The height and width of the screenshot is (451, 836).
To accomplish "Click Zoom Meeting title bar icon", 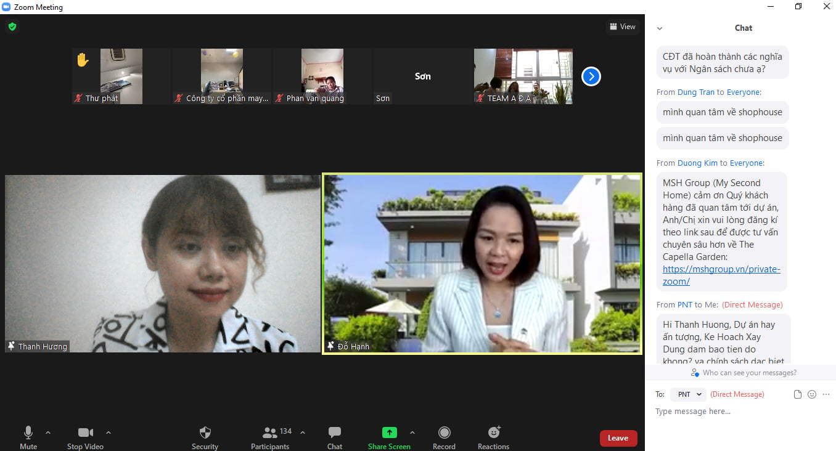I will tap(7, 7).
